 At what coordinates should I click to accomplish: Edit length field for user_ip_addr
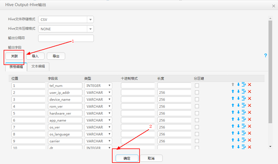174,92
